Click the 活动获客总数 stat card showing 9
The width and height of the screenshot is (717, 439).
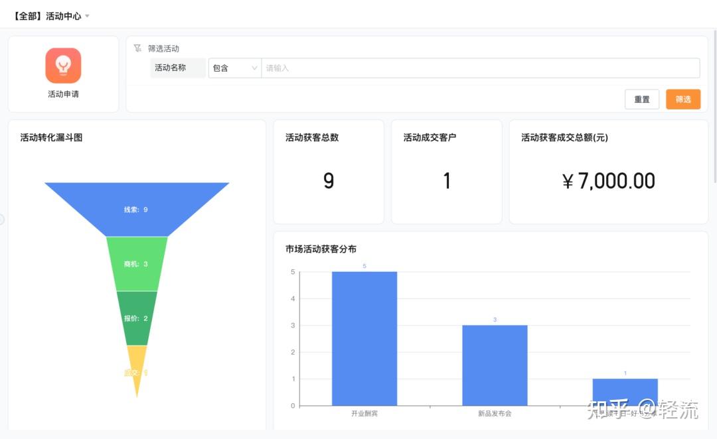328,171
